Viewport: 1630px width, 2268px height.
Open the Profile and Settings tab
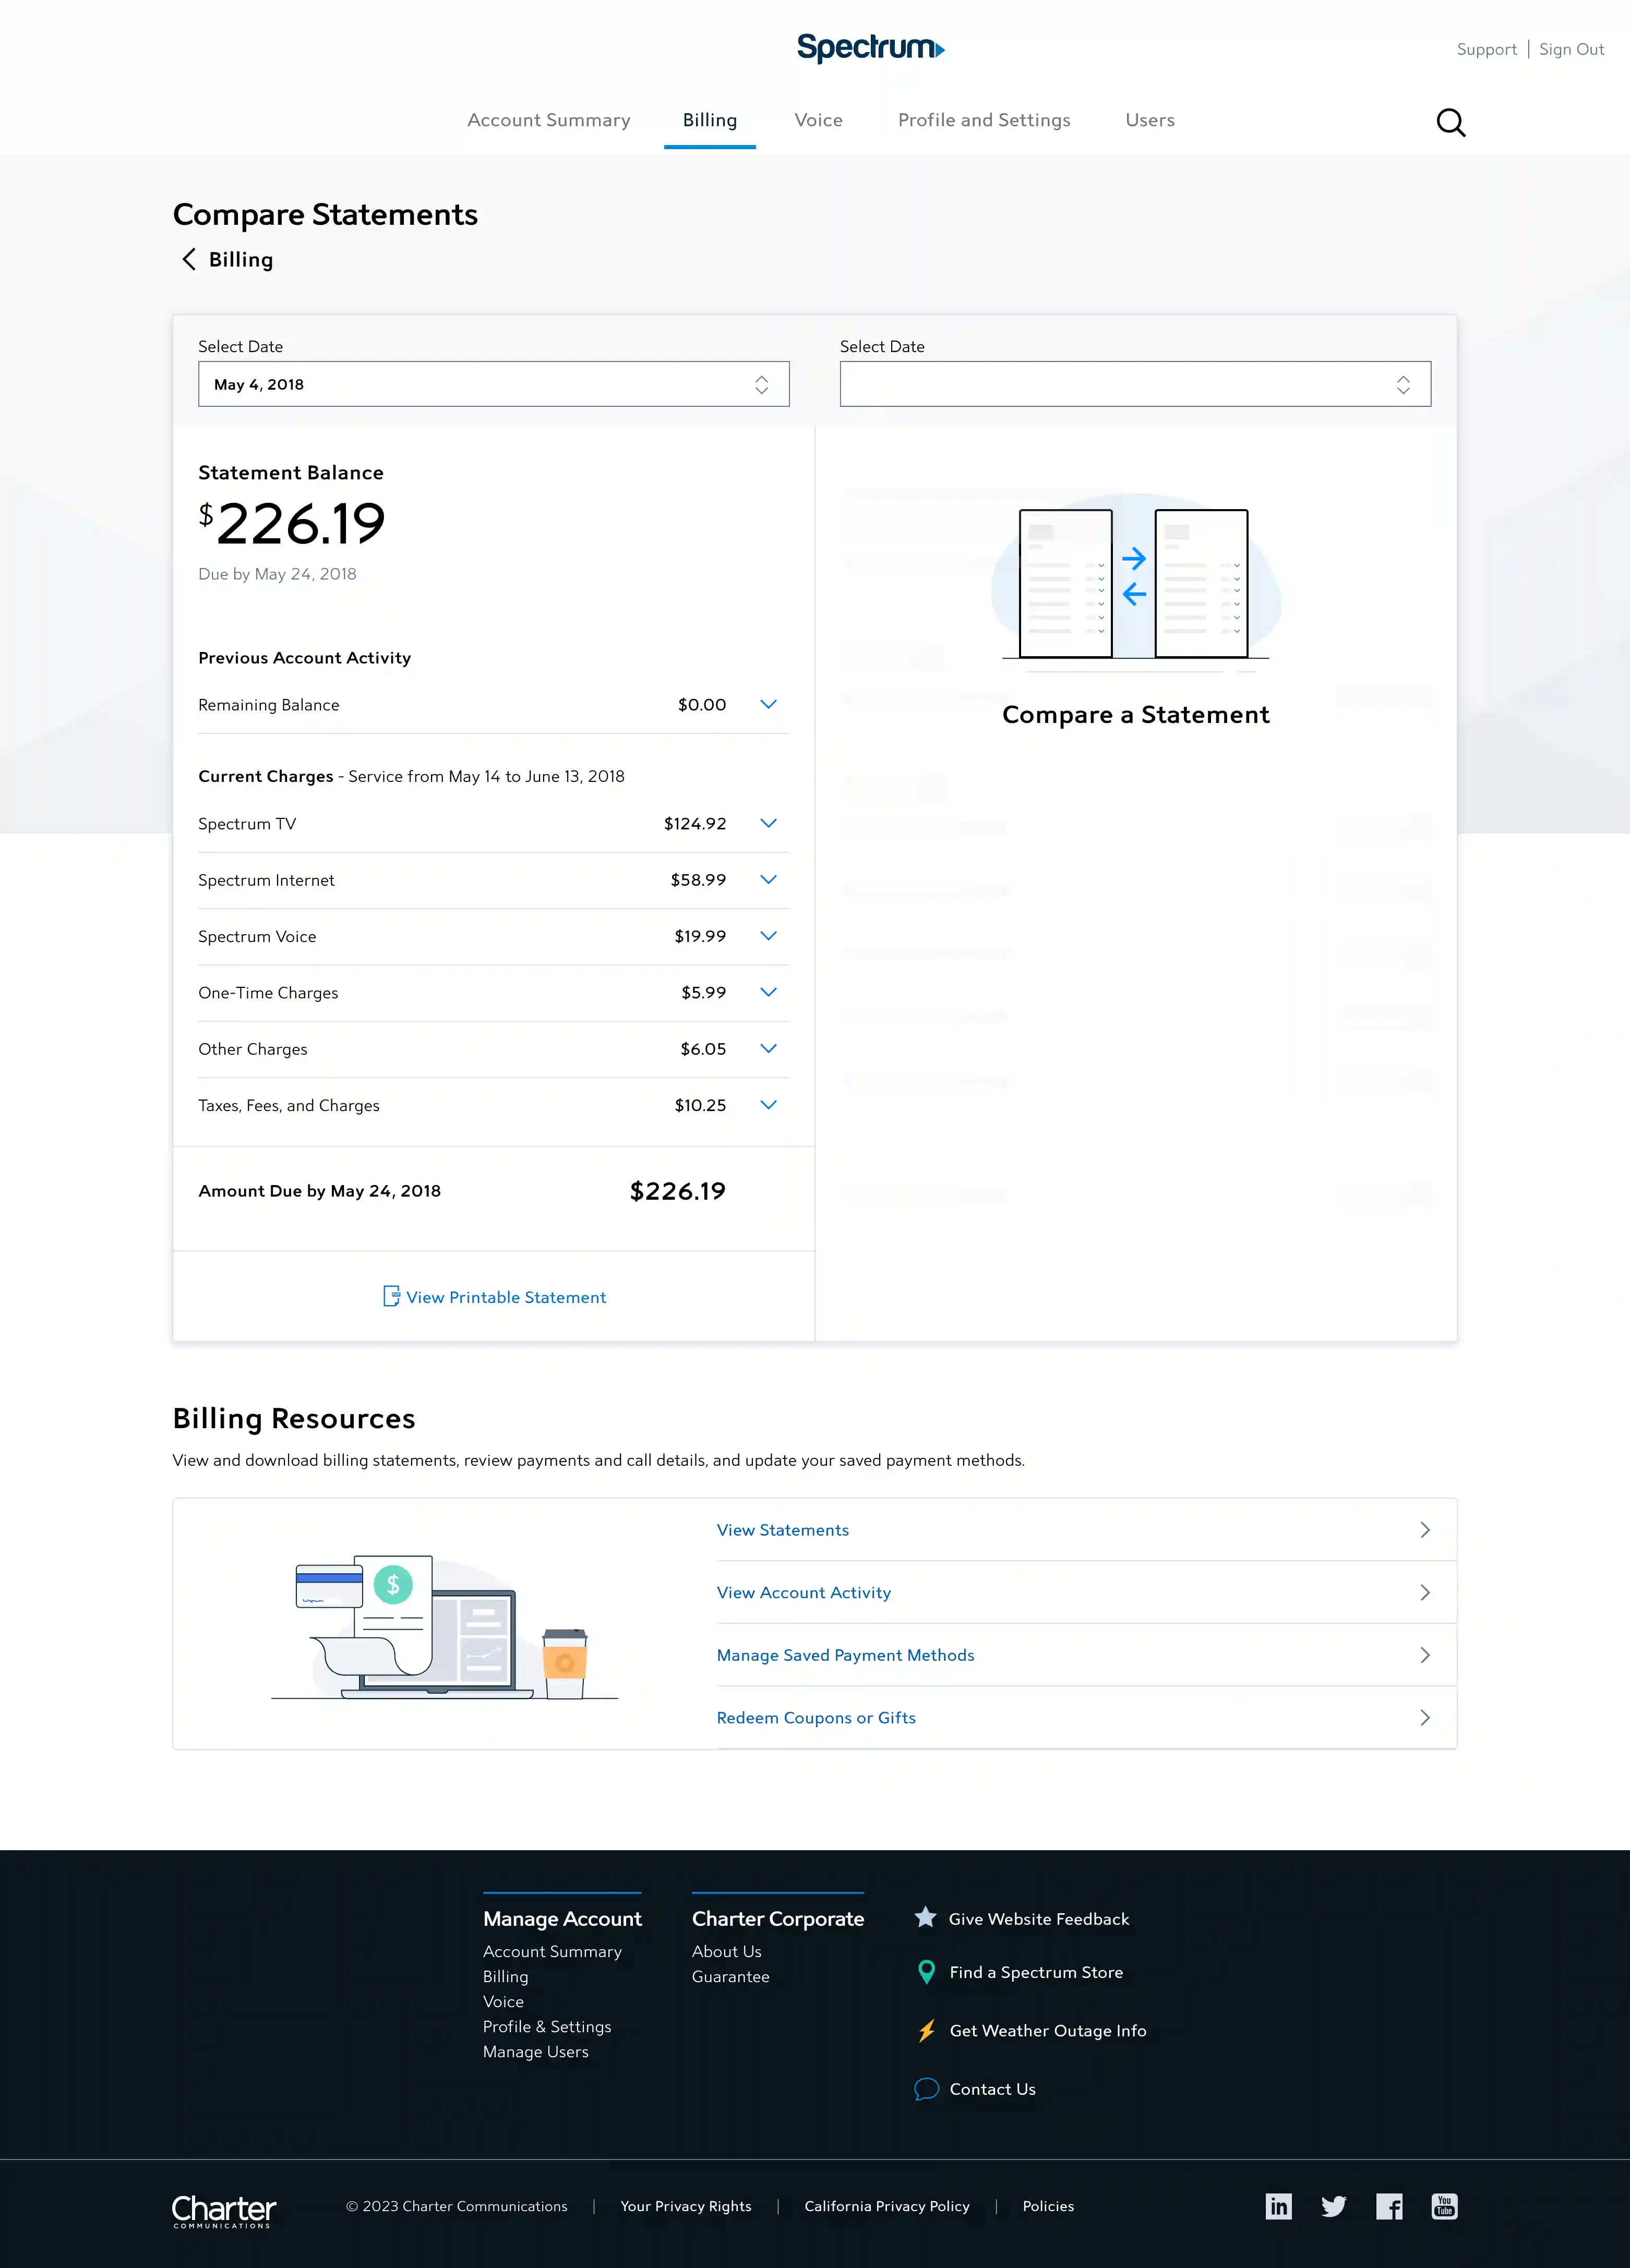pyautogui.click(x=984, y=120)
